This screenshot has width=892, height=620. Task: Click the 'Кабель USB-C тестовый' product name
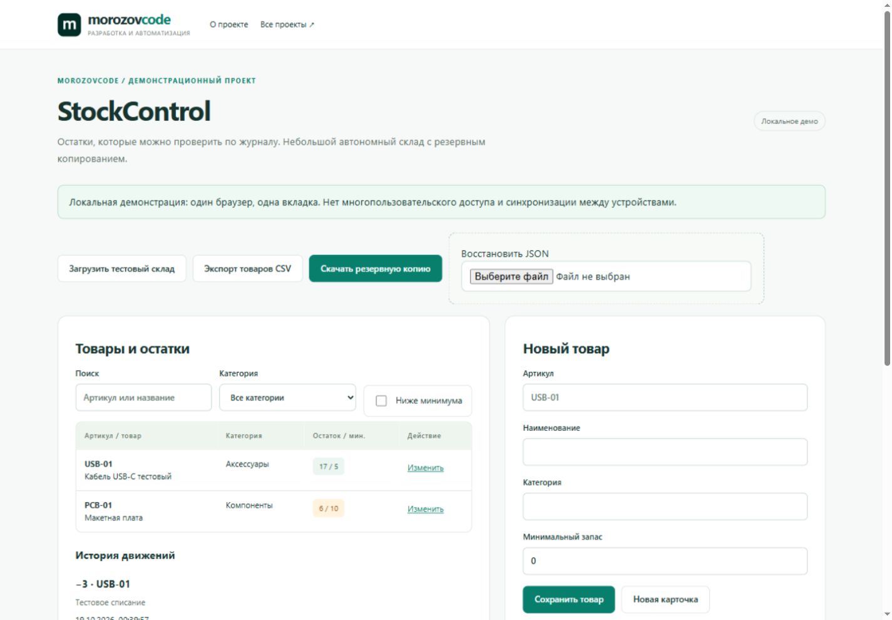pyautogui.click(x=128, y=477)
